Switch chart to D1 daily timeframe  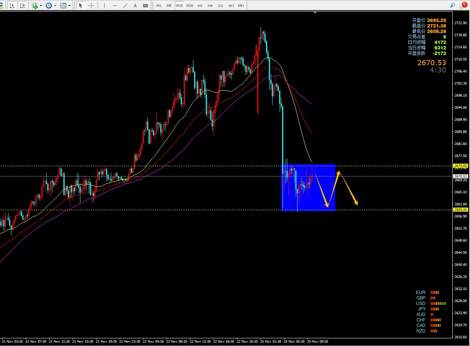point(221,5)
